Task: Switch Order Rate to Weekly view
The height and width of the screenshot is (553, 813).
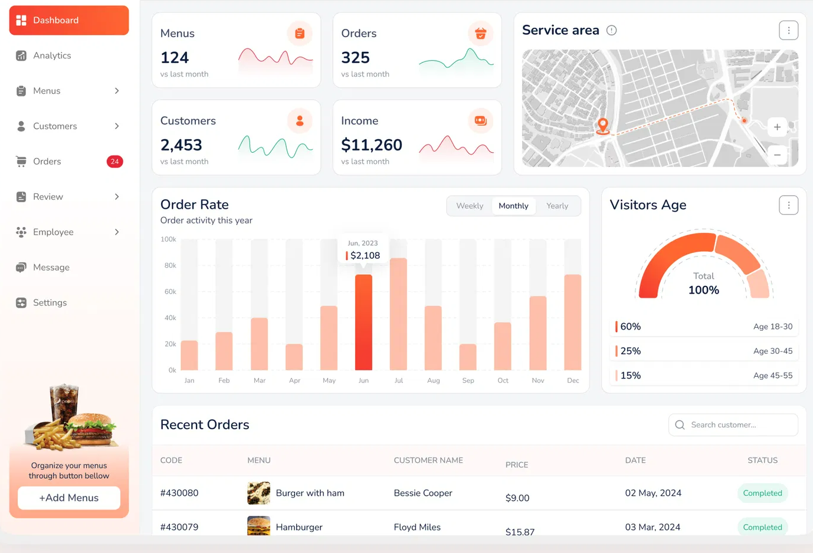Action: pos(470,206)
